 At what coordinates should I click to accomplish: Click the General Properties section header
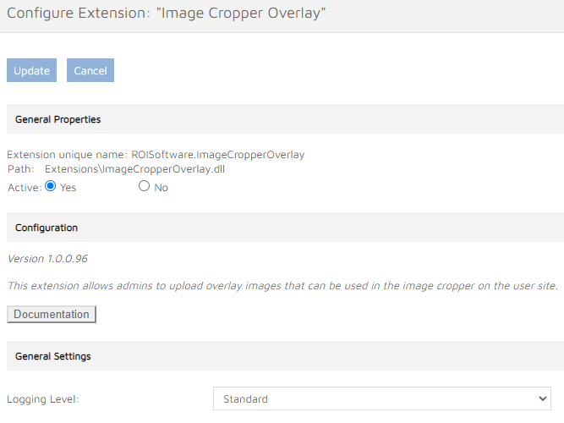57,119
